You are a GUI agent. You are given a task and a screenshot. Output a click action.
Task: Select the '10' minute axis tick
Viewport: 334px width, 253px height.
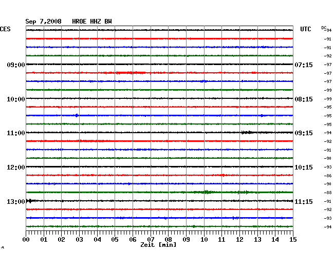[204, 239]
